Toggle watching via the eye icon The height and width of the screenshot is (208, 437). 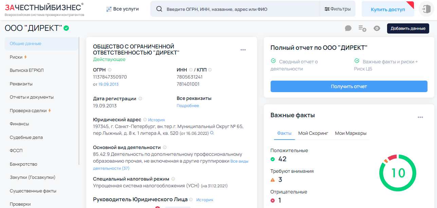tap(377, 28)
